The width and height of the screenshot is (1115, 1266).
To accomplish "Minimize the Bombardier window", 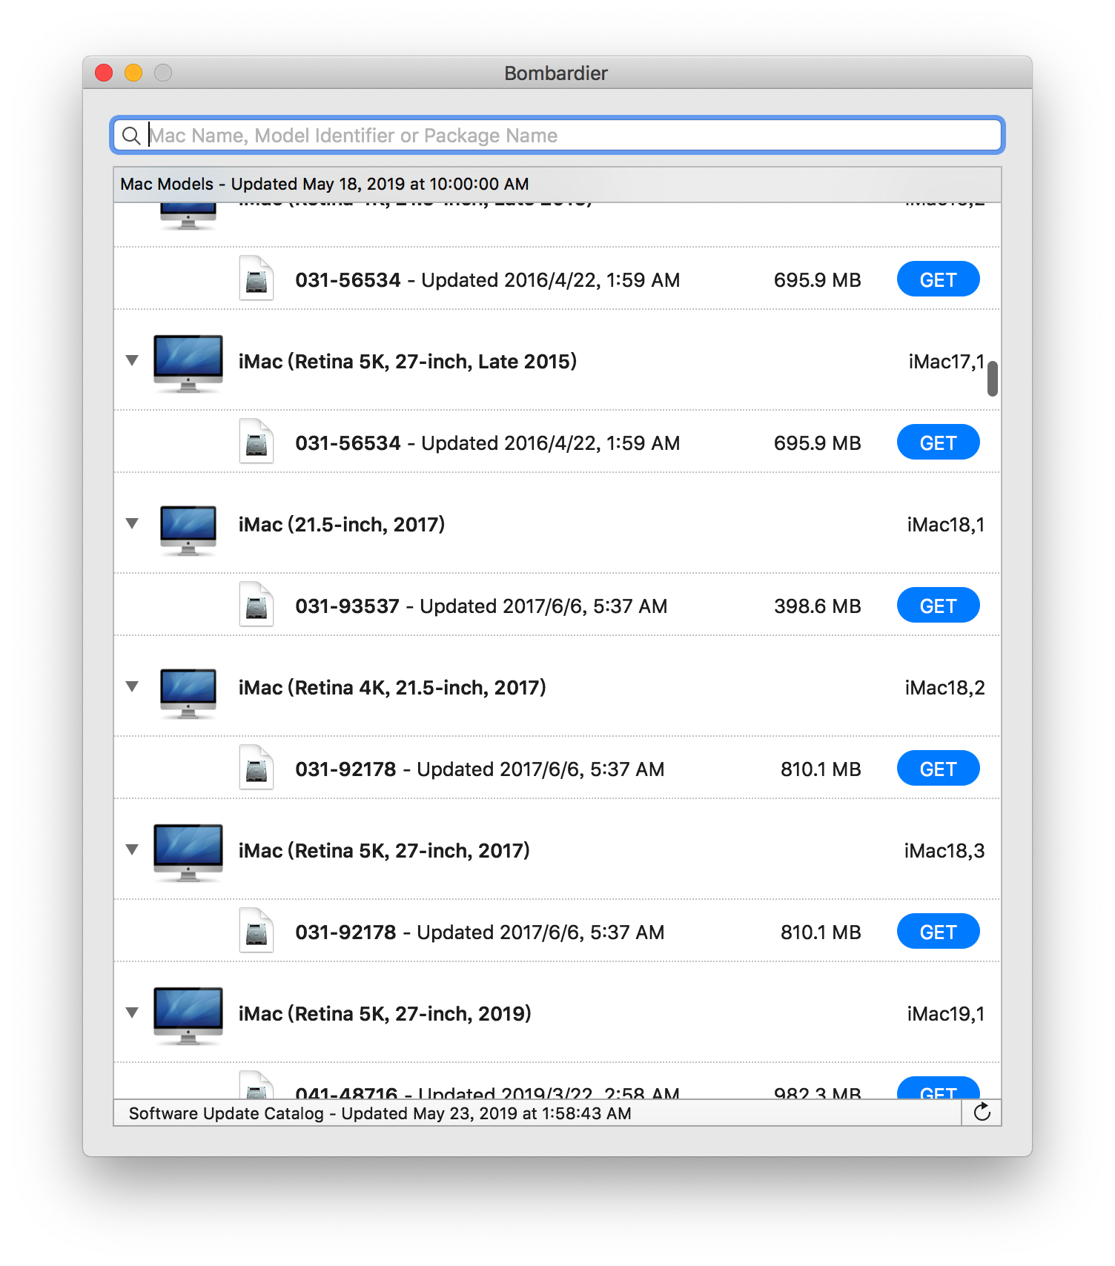I will 133,73.
